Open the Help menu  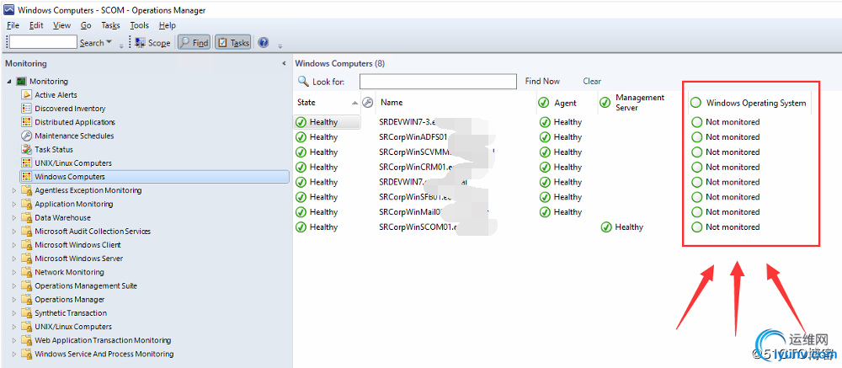pos(168,25)
